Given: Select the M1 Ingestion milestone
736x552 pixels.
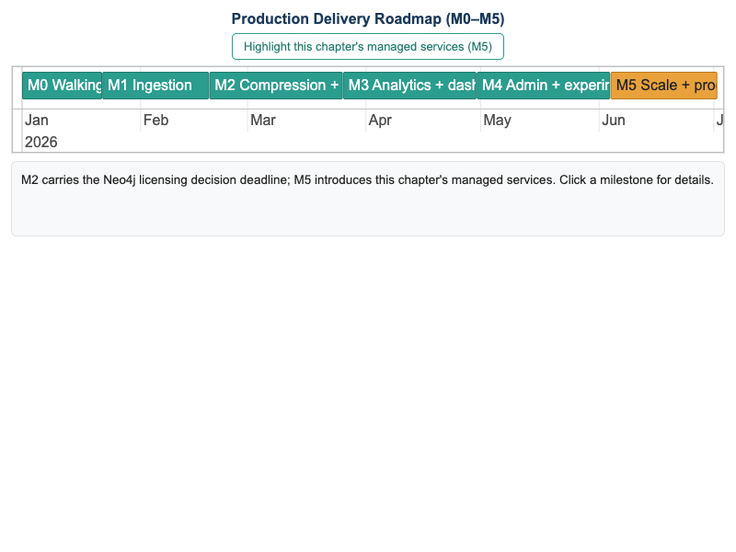Looking at the screenshot, I should pos(155,86).
